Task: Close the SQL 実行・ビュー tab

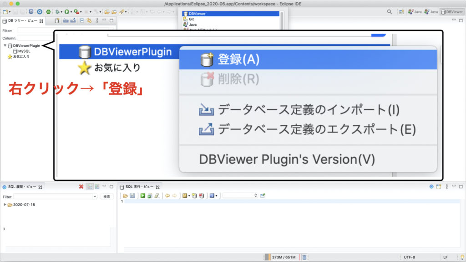Action: tap(158, 187)
